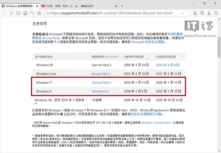
Task: Open the Microsoft 支持生命周期 link
Action: (147, 42)
